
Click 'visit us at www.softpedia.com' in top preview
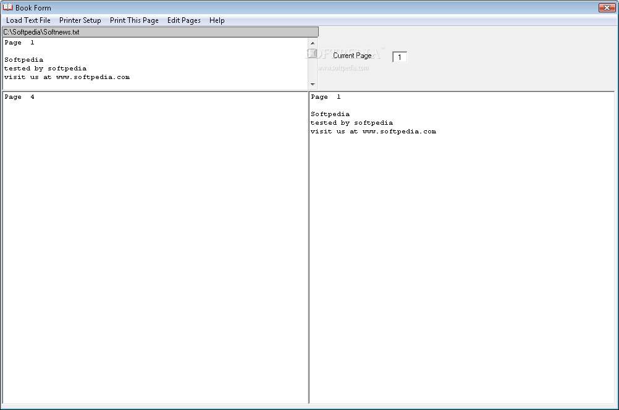(x=67, y=77)
